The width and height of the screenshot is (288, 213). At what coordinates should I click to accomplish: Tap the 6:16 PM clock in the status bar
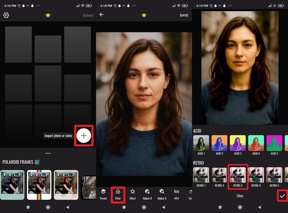click(x=10, y=6)
